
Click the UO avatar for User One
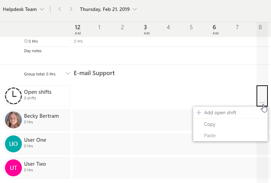[x=13, y=144]
